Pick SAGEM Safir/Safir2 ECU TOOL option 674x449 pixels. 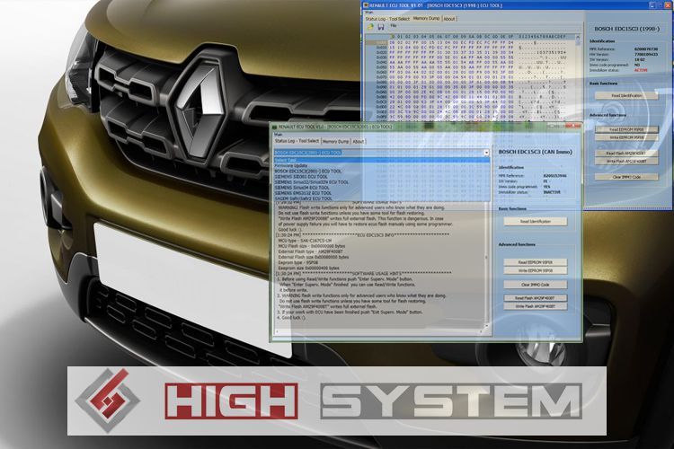click(x=382, y=199)
